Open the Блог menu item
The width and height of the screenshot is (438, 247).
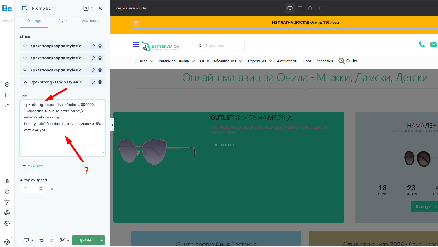tap(307, 61)
